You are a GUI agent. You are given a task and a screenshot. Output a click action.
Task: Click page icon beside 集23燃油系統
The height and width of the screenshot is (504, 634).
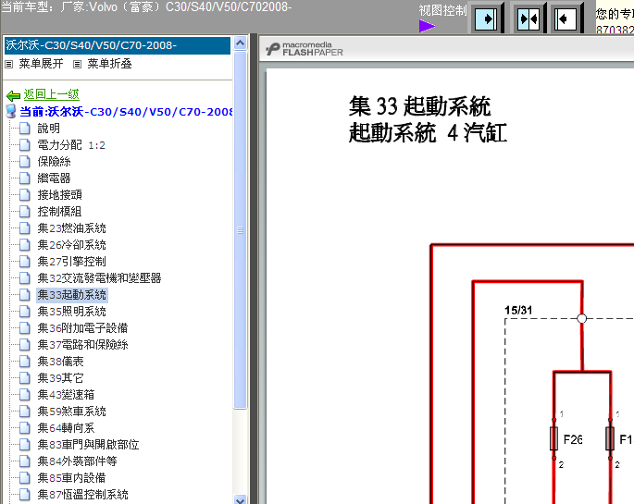[25, 228]
